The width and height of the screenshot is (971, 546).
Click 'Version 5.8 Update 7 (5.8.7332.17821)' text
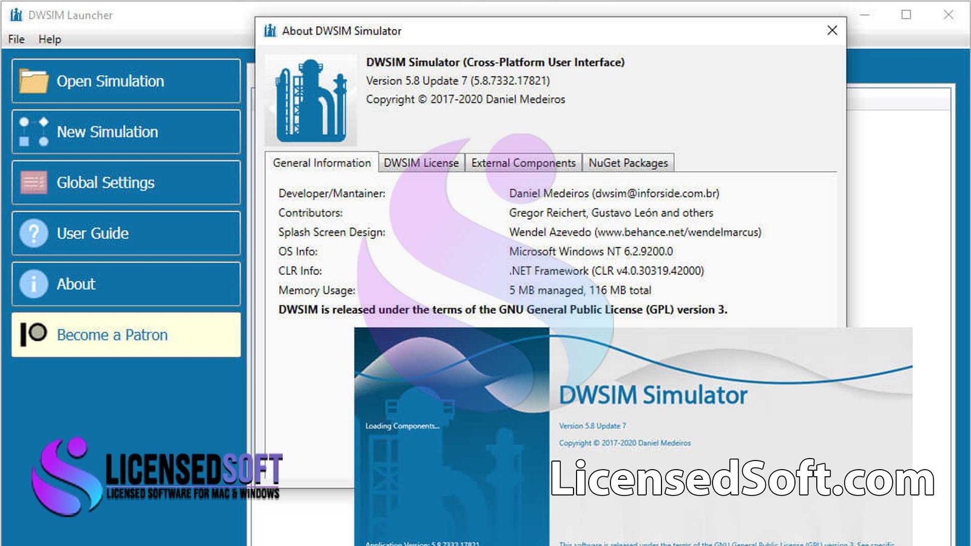pos(458,81)
